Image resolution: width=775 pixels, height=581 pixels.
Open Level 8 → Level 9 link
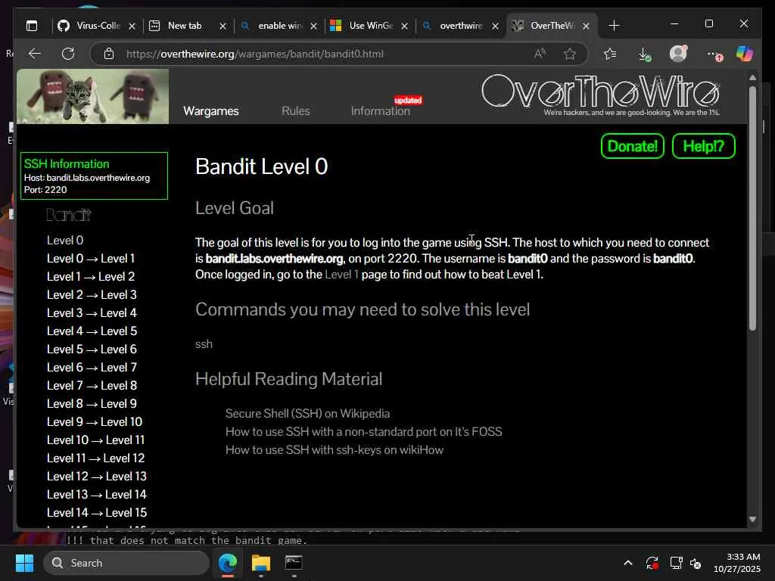(x=92, y=404)
